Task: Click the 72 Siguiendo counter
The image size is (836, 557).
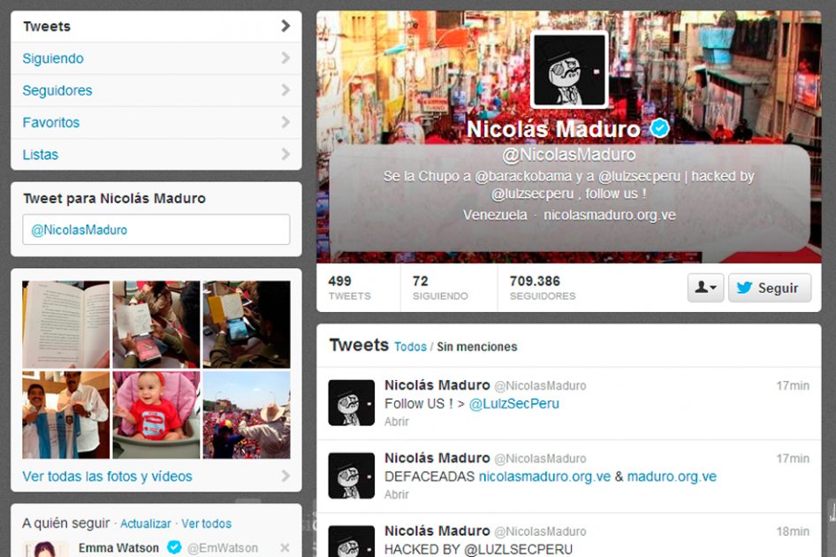Action: coord(440,287)
